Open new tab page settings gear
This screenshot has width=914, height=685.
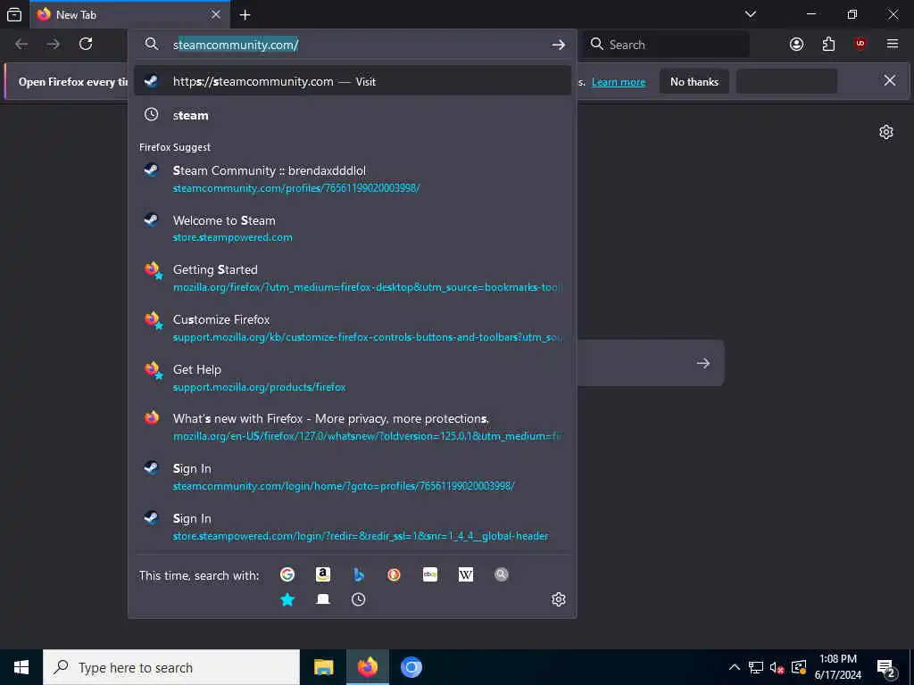pos(886,132)
